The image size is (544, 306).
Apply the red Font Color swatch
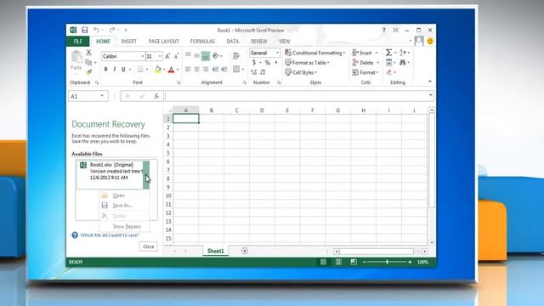coord(171,70)
